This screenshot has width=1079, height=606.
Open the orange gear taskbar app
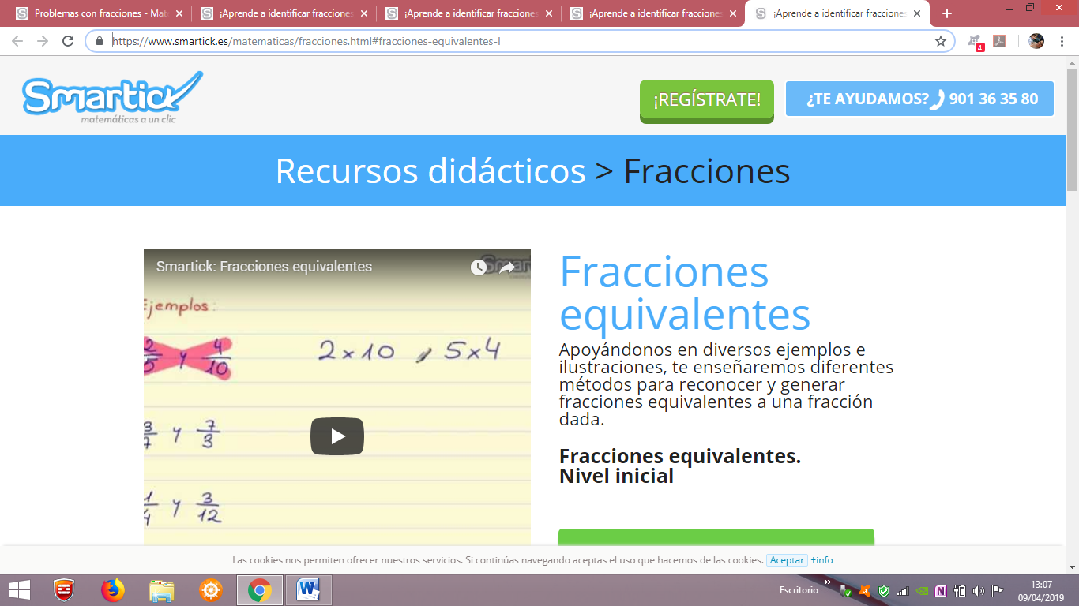[211, 590]
